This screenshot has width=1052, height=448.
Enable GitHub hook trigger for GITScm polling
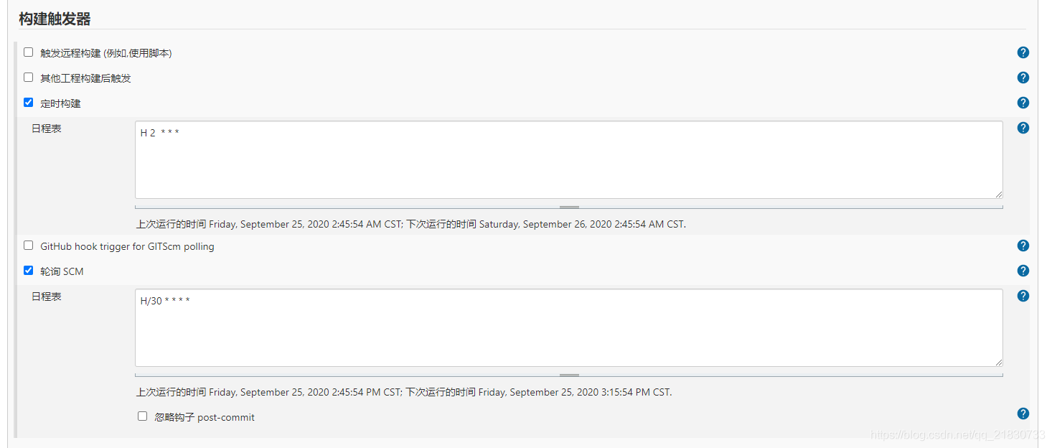[29, 246]
